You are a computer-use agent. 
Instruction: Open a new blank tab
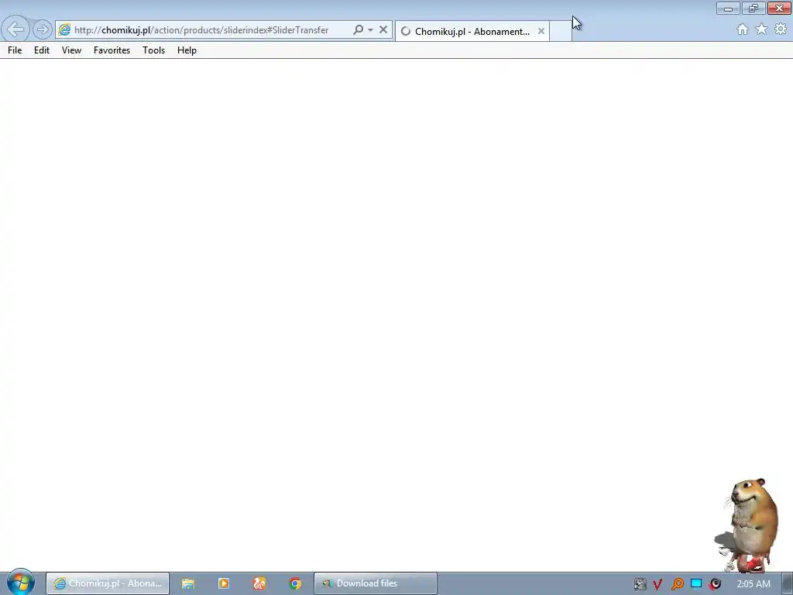561,31
